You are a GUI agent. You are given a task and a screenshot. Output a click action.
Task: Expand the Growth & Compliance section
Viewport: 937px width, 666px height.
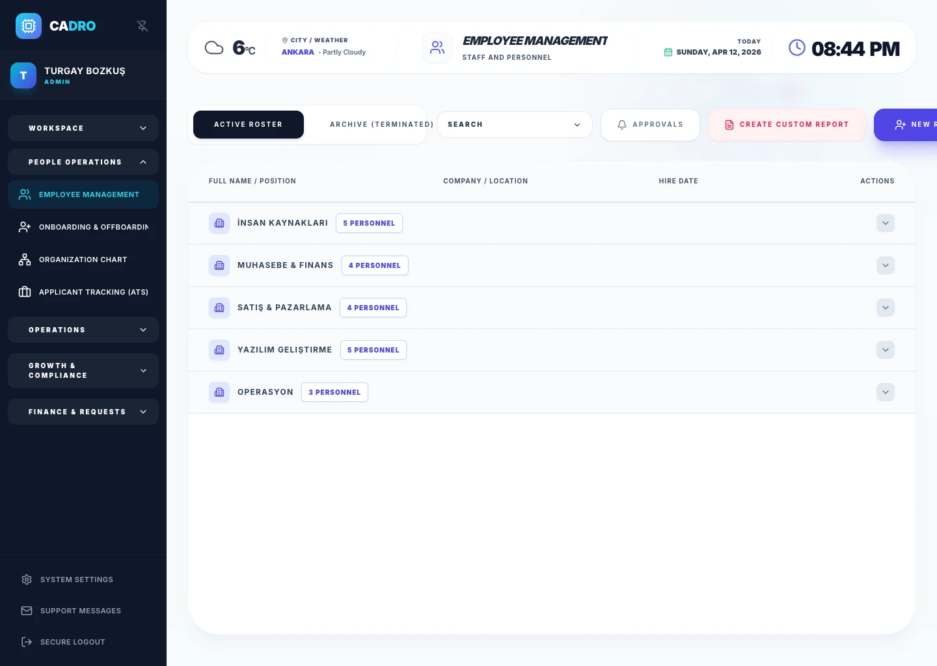pos(83,371)
